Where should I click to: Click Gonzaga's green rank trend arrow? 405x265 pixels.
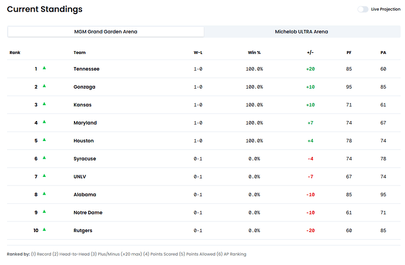44,86
